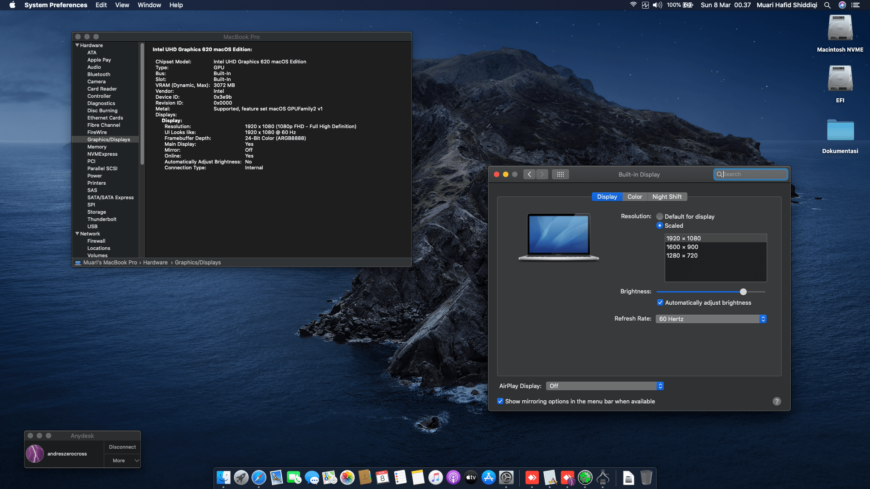The height and width of the screenshot is (489, 870).
Task: Open the Apple menu
Action: 12,5
